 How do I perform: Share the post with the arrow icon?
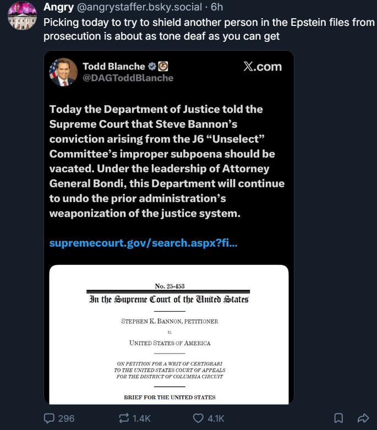click(x=363, y=418)
